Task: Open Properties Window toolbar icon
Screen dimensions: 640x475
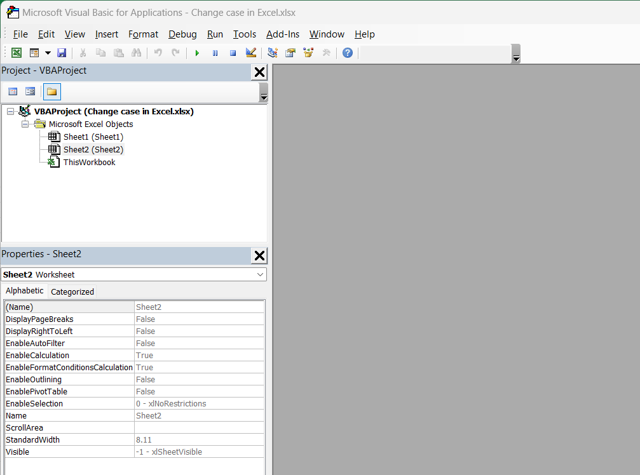Action: tap(290, 53)
